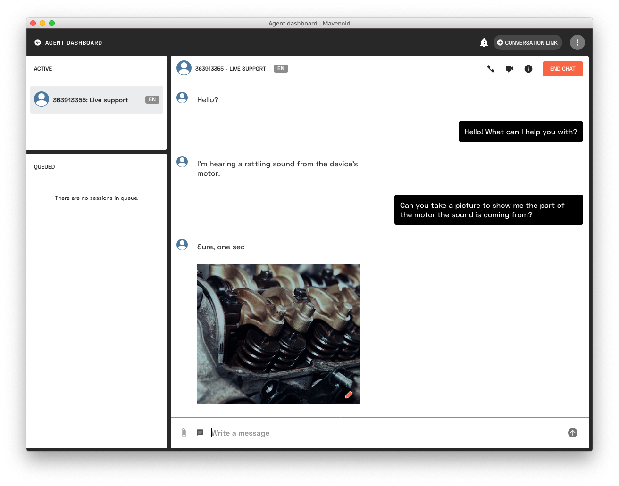
Task: Attach a file with the paperclip icon
Action: pyautogui.click(x=184, y=433)
